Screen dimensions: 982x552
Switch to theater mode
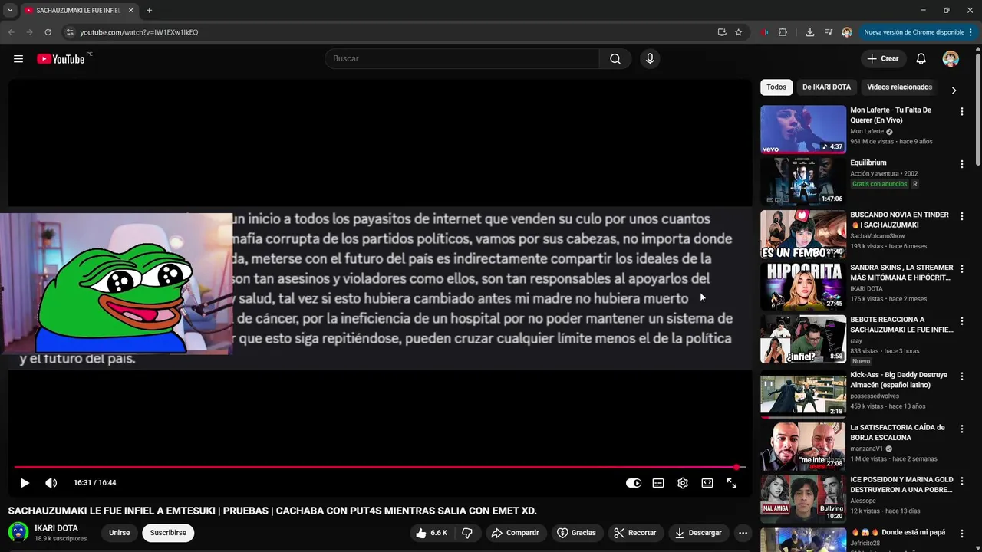click(707, 483)
